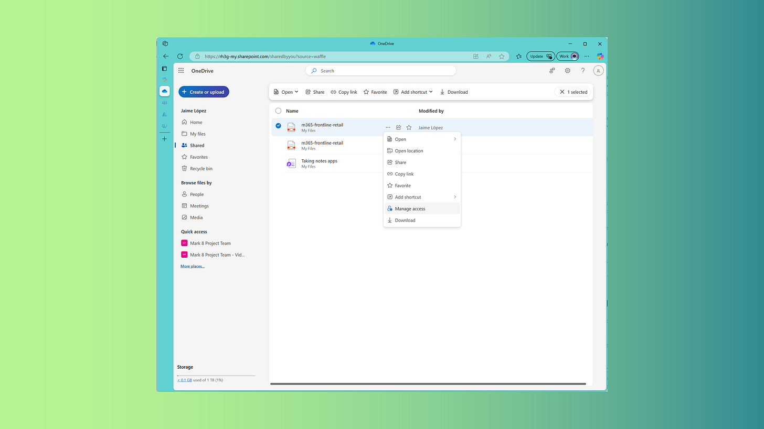Click the site info lock icon in address bar
Viewport: 764px width, 429px height.
pyautogui.click(x=197, y=56)
